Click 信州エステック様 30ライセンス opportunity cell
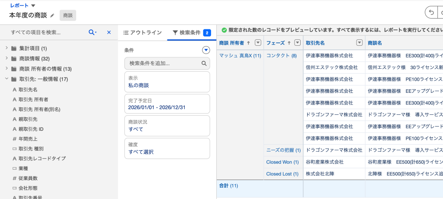The width and height of the screenshot is (443, 199). pyautogui.click(x=404, y=67)
